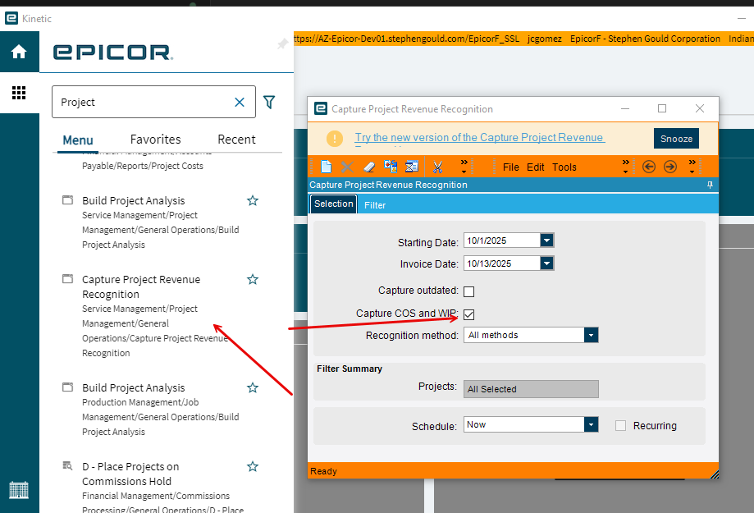Favorite the Production Management Build Project Analysis
The image size is (754, 513).
click(x=253, y=388)
